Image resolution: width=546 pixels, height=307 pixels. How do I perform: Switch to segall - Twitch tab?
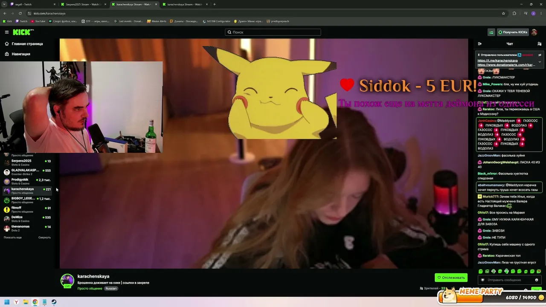click(32, 4)
